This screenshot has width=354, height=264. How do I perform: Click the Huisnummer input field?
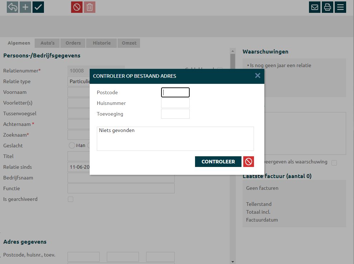point(175,103)
